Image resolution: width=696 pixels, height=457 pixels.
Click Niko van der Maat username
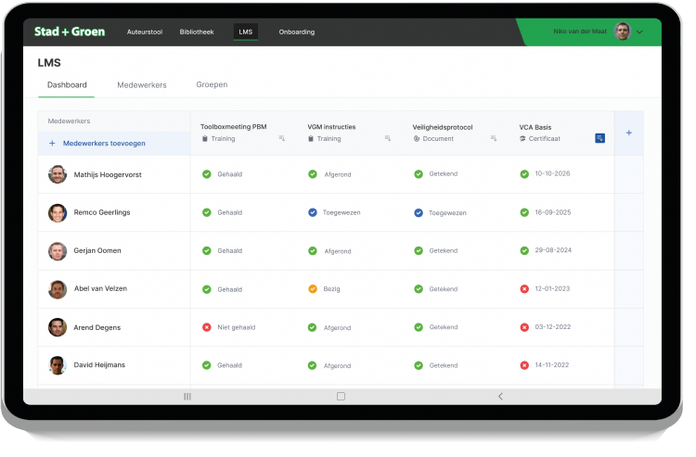[x=580, y=32]
